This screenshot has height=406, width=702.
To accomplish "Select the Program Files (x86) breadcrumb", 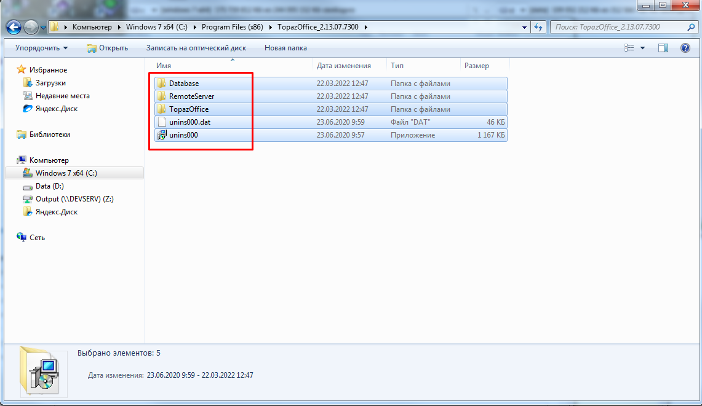I will (233, 27).
